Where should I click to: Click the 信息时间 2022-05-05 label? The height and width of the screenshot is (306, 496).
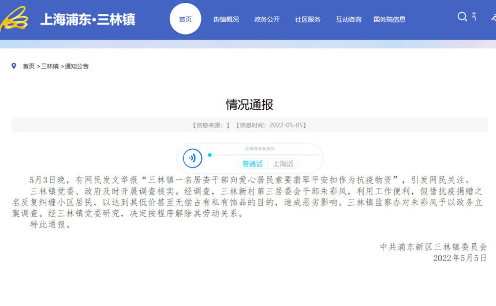271,125
